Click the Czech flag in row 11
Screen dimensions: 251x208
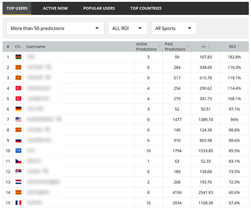(x=19, y=161)
